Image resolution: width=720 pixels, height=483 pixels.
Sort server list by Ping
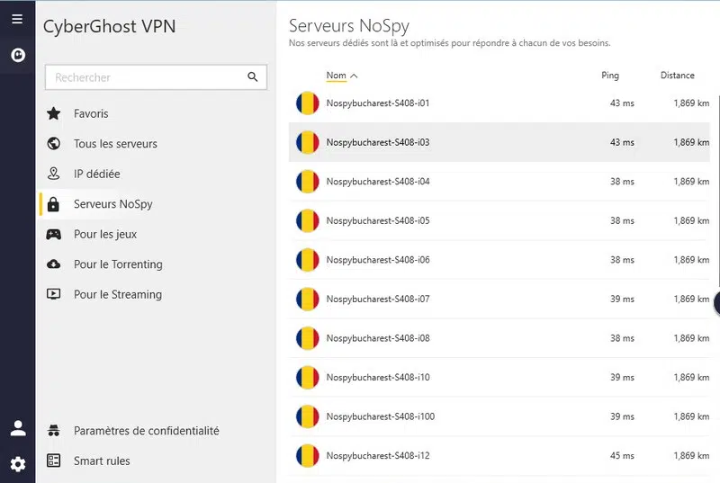coord(610,76)
